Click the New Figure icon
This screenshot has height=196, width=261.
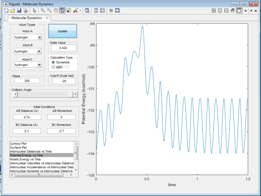[6, 10]
